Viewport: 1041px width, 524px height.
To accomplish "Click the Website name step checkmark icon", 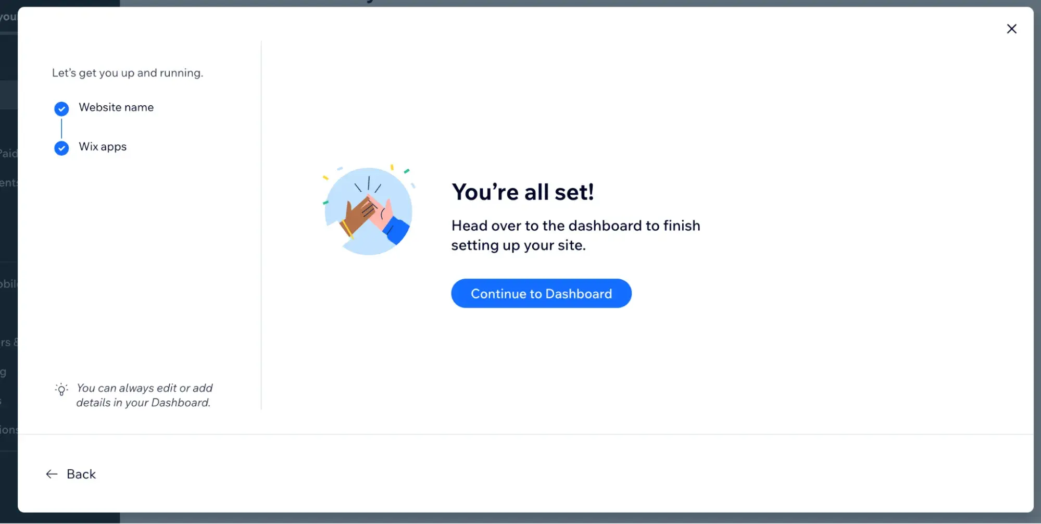I will [61, 108].
